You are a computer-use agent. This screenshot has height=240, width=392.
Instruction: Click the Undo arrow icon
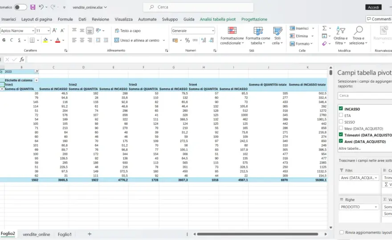[x=41, y=7]
